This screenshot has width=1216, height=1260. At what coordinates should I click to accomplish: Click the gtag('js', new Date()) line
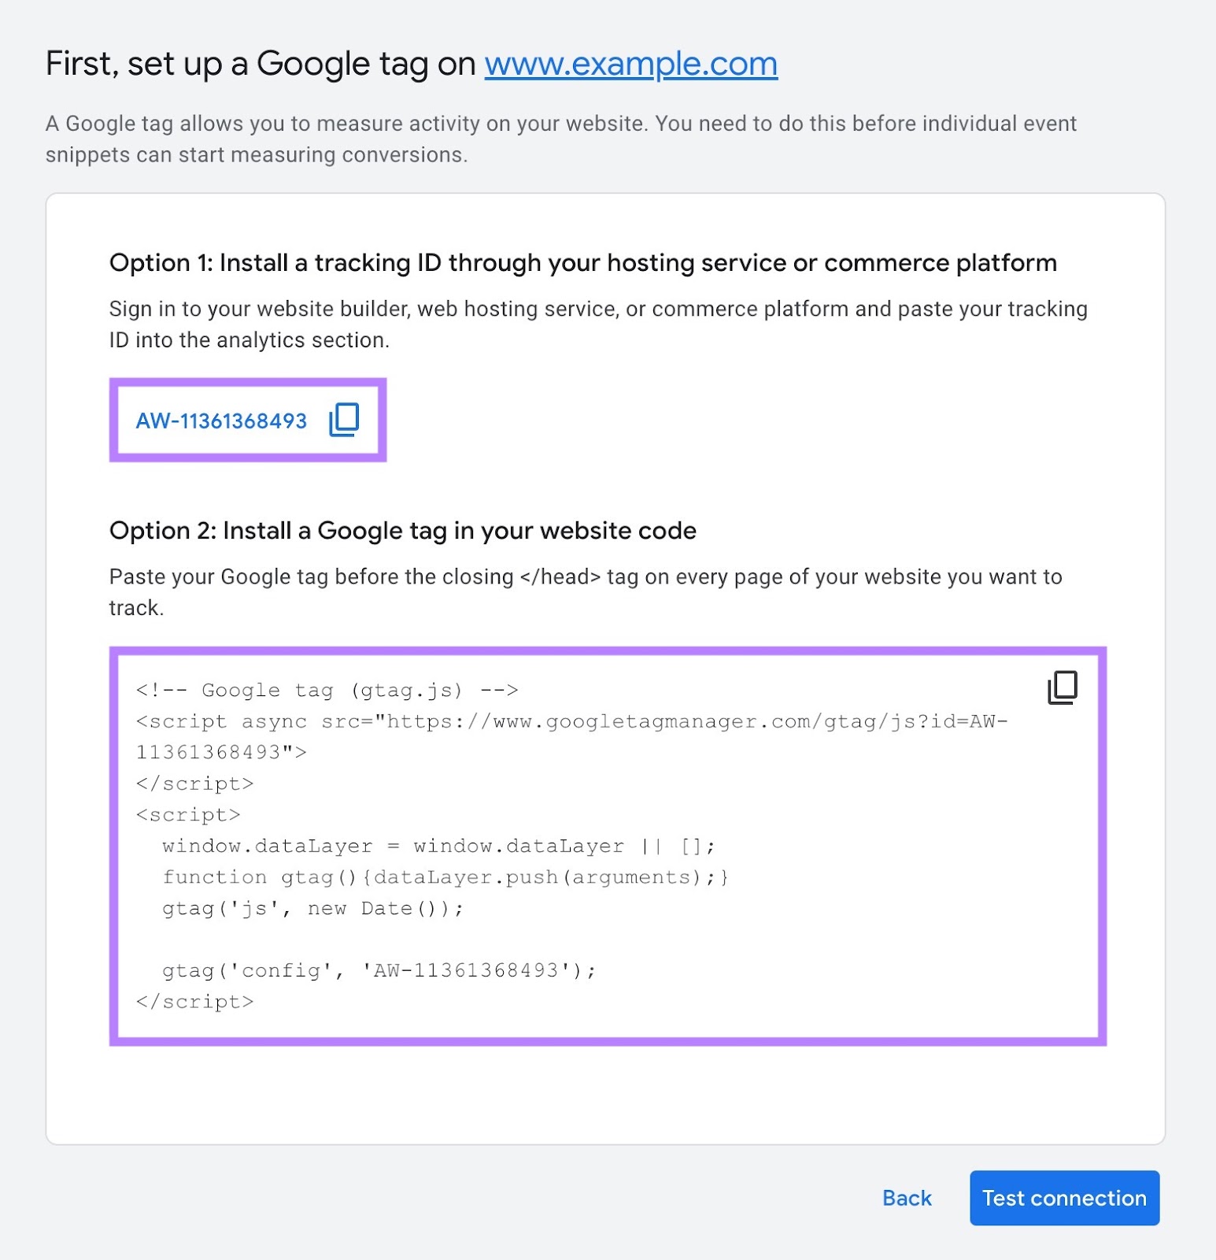tap(312, 907)
